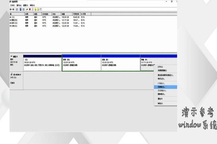Open Help via the blue book icon
The width and height of the screenshot is (217, 144).
tap(21, 9)
